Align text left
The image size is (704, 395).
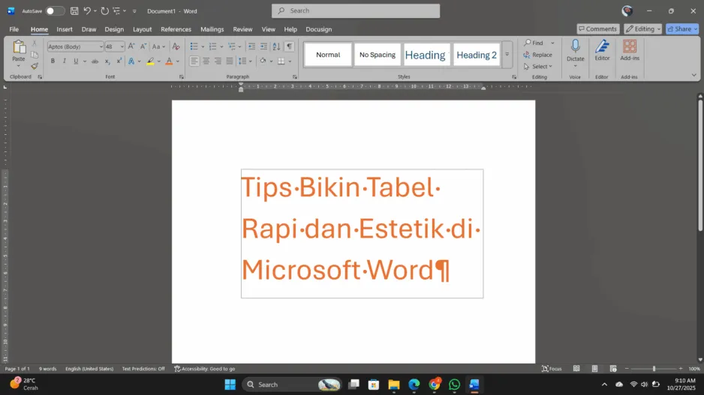coord(194,61)
